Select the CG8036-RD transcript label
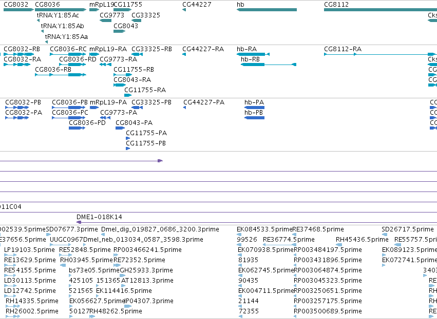Image resolution: width=437 pixels, height=319 pixels. pyautogui.click(x=78, y=59)
